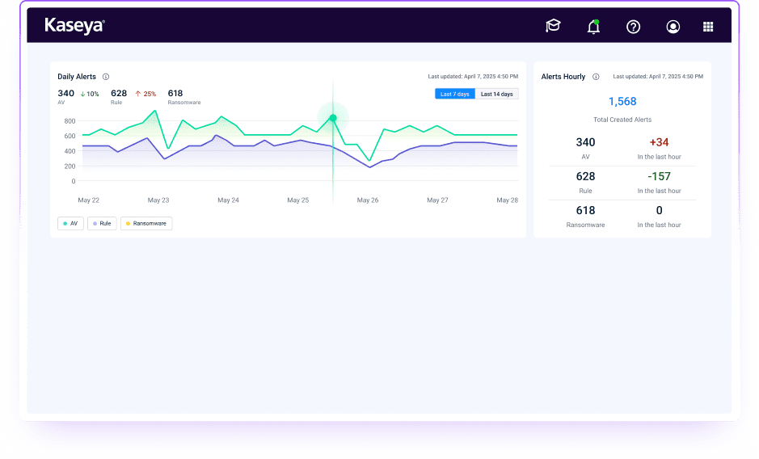This screenshot has width=759, height=459.
Task: Open the user account profile icon
Action: click(x=673, y=27)
